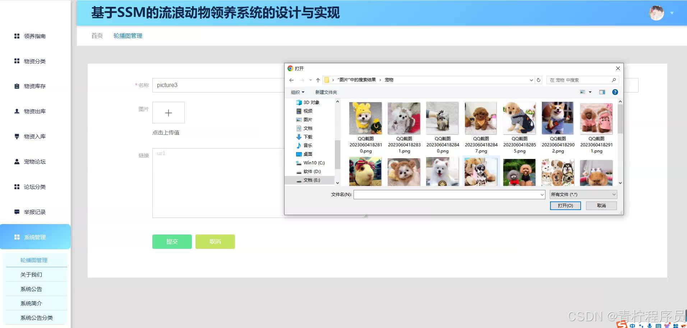Open the 组织 menu in dialog
The width and height of the screenshot is (687, 328).
(298, 92)
